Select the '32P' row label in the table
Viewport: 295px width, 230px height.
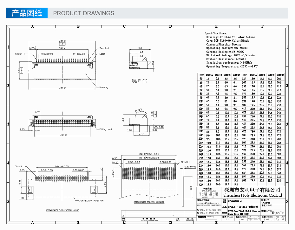point(201,185)
